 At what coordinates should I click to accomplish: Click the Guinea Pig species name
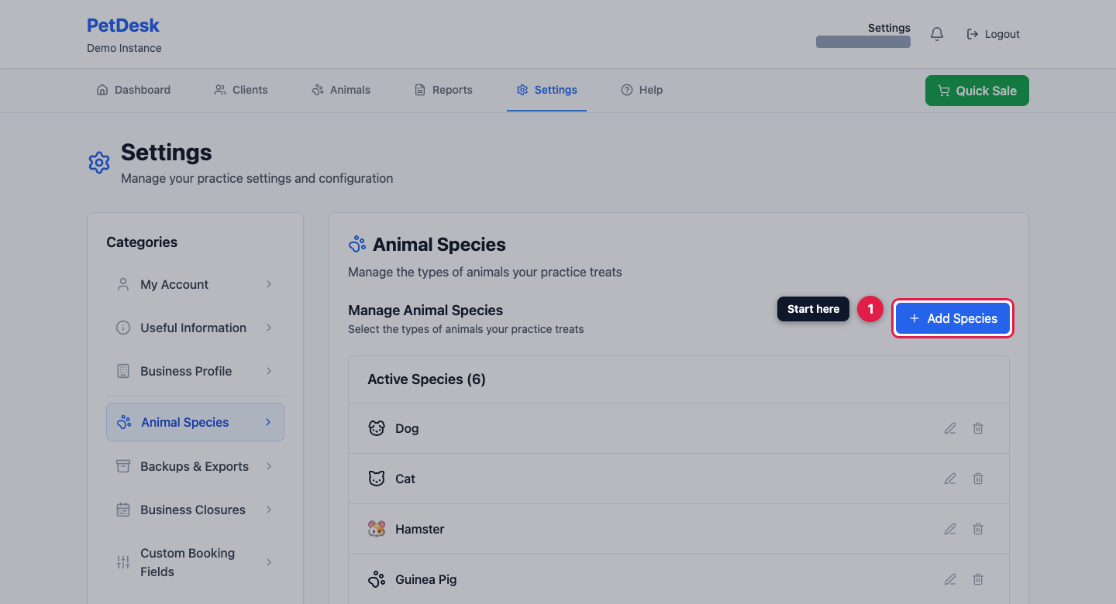(426, 579)
